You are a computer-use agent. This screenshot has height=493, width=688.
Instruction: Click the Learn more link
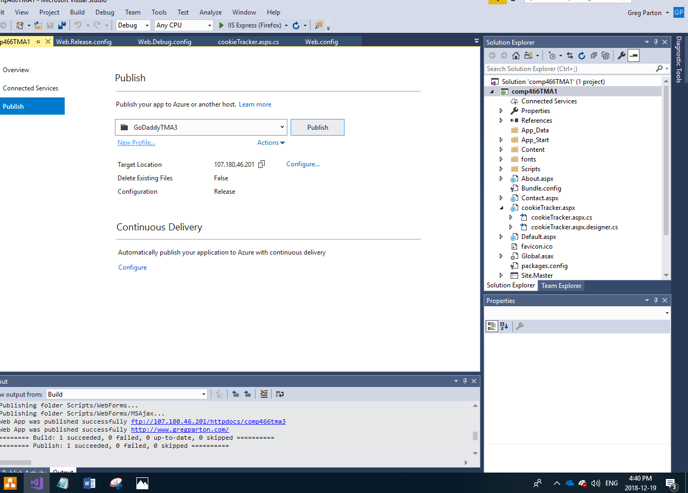pos(255,104)
